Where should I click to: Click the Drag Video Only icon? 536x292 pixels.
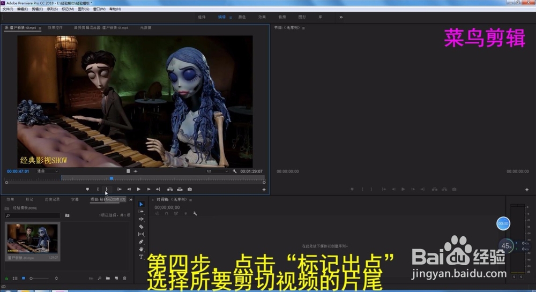128,171
